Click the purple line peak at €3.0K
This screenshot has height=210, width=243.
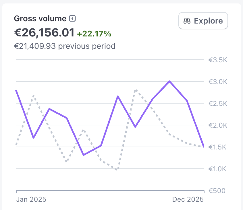point(169,81)
